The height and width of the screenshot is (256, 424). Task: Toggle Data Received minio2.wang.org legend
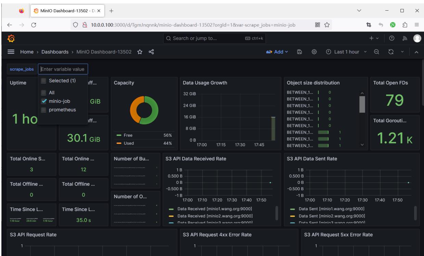coord(215,216)
